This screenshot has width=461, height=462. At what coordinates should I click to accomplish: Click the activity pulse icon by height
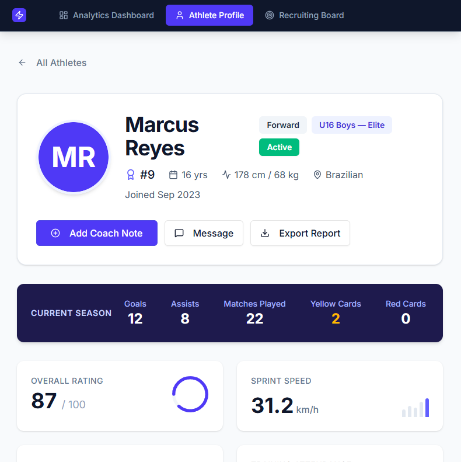coord(226,175)
